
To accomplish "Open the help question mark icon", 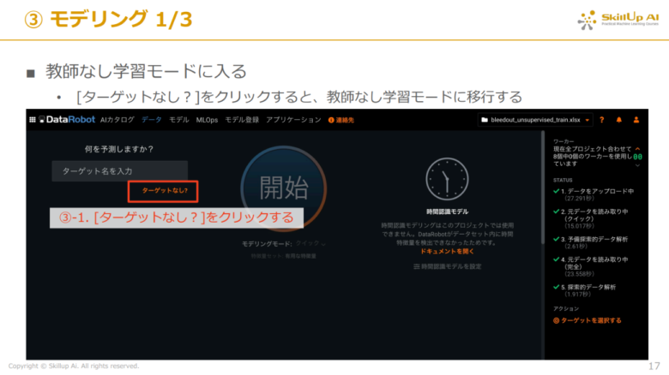I will point(601,120).
